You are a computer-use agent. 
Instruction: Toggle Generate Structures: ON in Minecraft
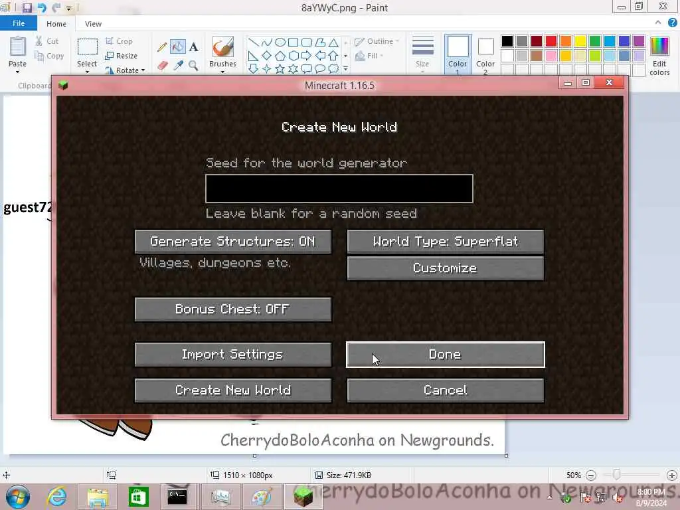coord(233,242)
